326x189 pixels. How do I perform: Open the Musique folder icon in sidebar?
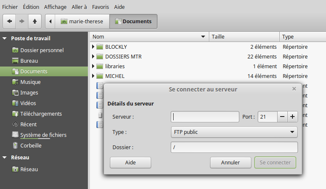[15, 82]
